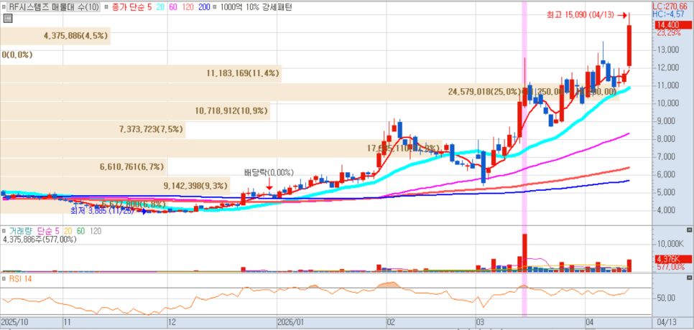Click the 10,000K volume axis label
The width and height of the screenshot is (694, 330).
coord(672,245)
